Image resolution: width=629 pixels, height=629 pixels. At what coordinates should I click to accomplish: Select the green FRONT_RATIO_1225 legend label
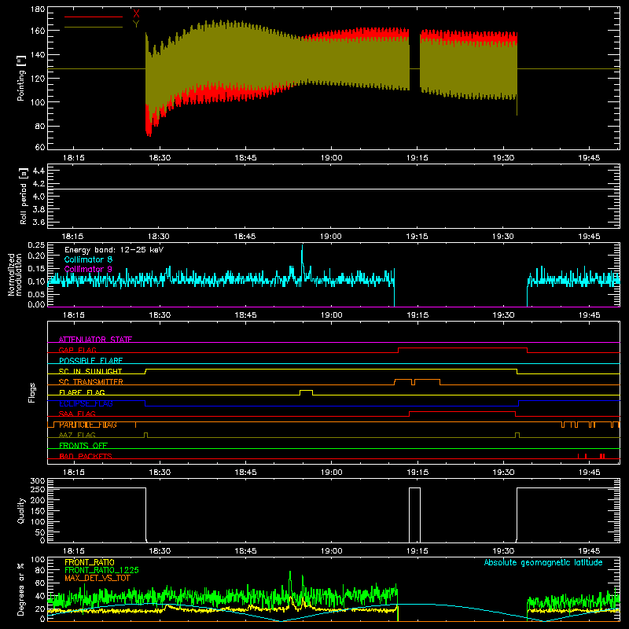pyautogui.click(x=101, y=570)
